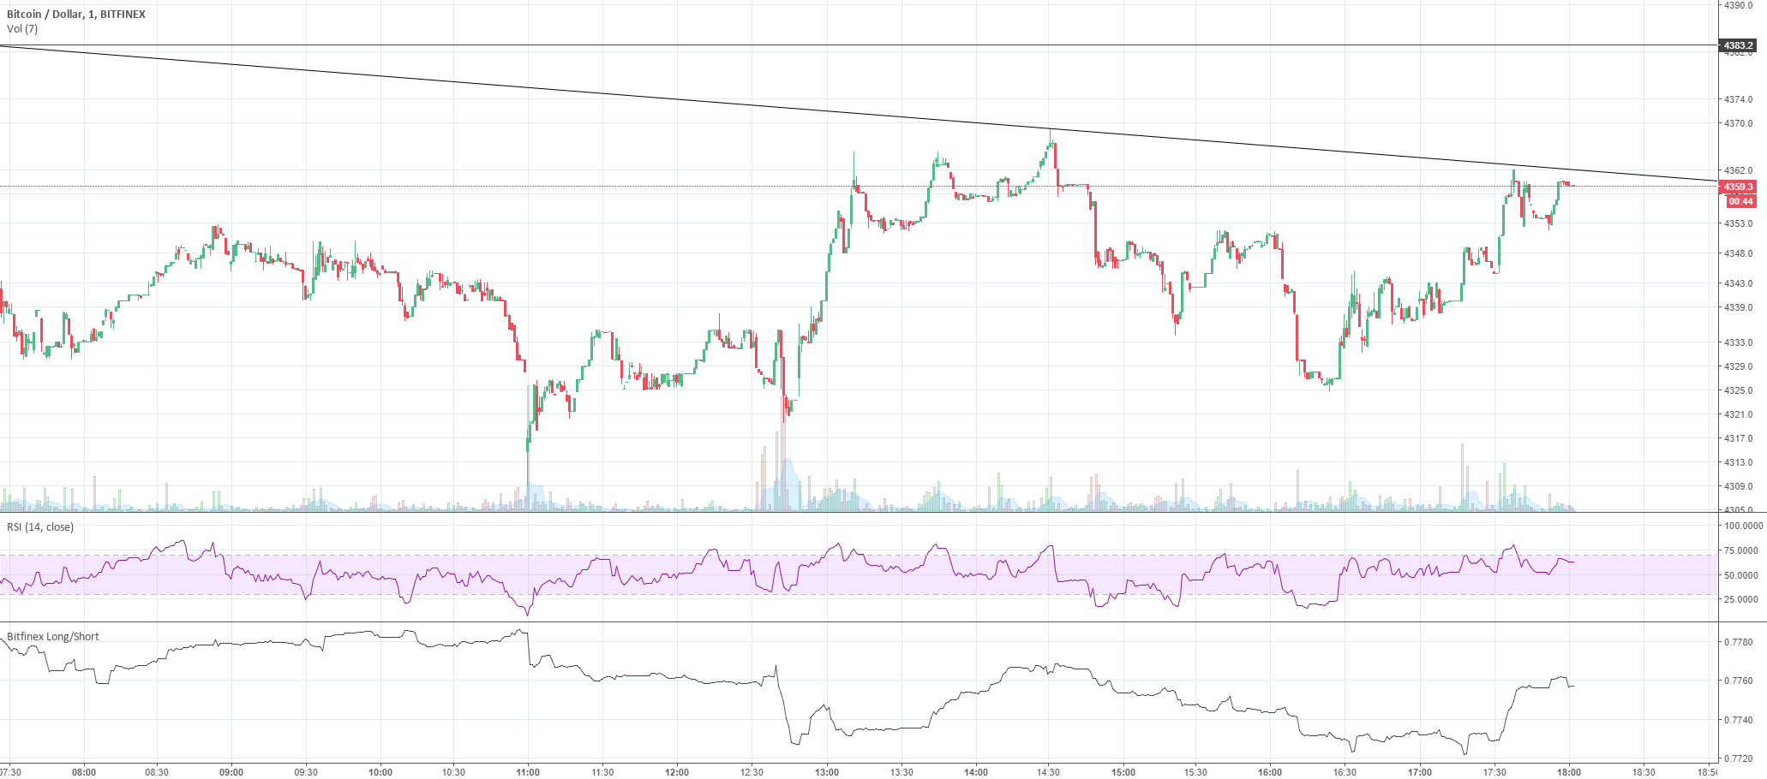The image size is (1767, 779).
Task: Click the 4317.0 price axis label
Action: pyautogui.click(x=1739, y=438)
